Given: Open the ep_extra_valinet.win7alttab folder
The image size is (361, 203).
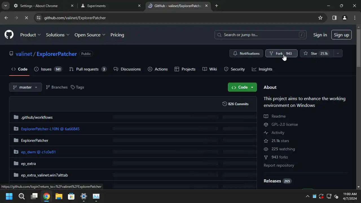Looking at the screenshot, I should click(45, 175).
